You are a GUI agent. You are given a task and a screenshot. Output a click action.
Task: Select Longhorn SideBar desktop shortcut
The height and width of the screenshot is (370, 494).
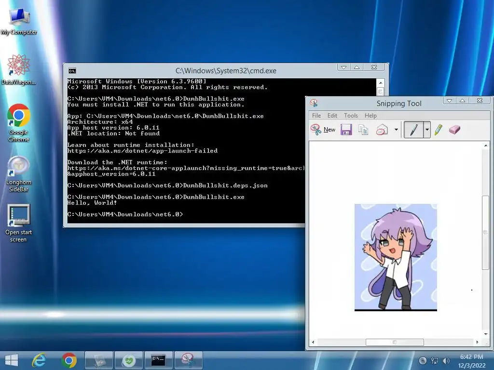tap(19, 173)
